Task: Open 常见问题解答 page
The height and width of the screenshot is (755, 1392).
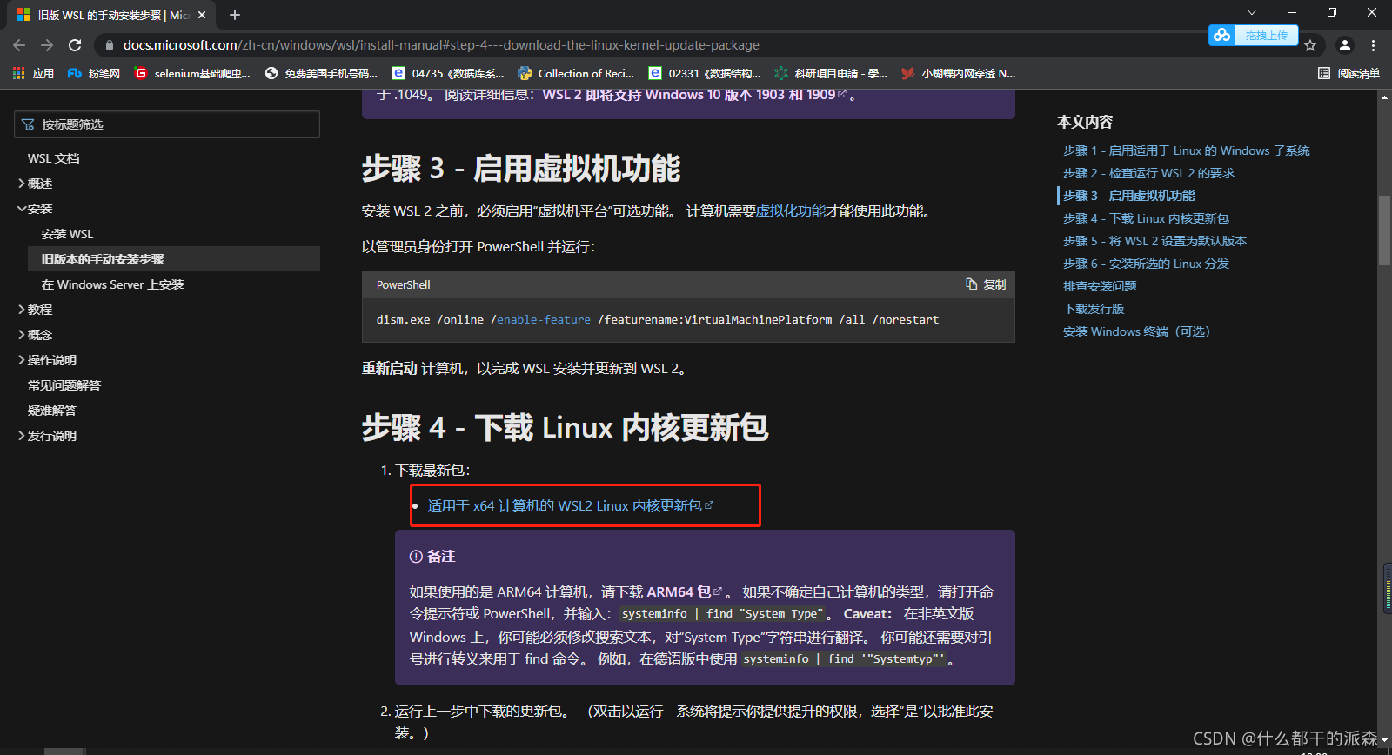Action: pos(64,385)
